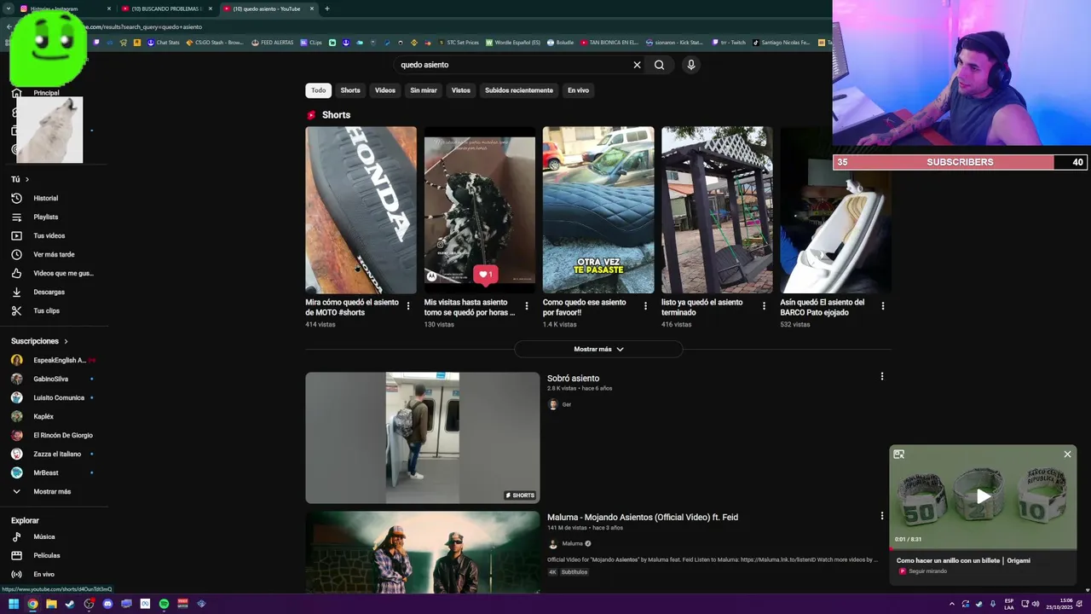Open the browser tab search dropdown
Image resolution: width=1091 pixels, height=614 pixels.
(8, 9)
